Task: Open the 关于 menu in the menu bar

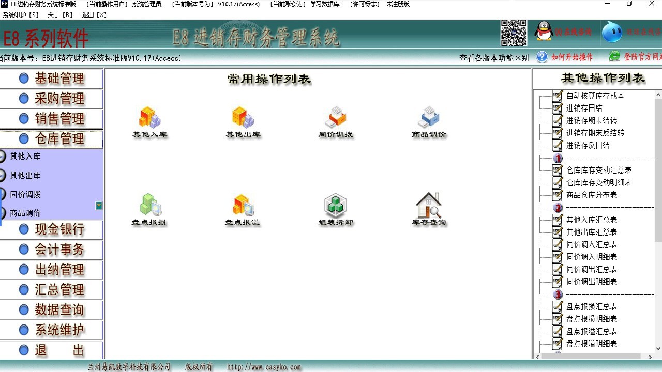Action: tap(60, 15)
